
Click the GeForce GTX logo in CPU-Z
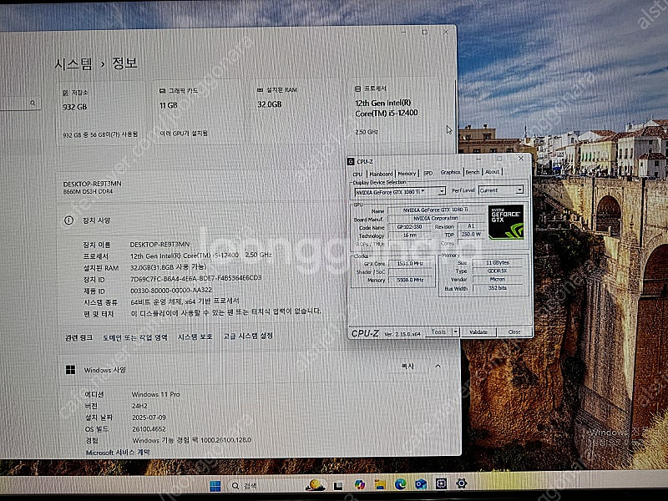pyautogui.click(x=506, y=222)
